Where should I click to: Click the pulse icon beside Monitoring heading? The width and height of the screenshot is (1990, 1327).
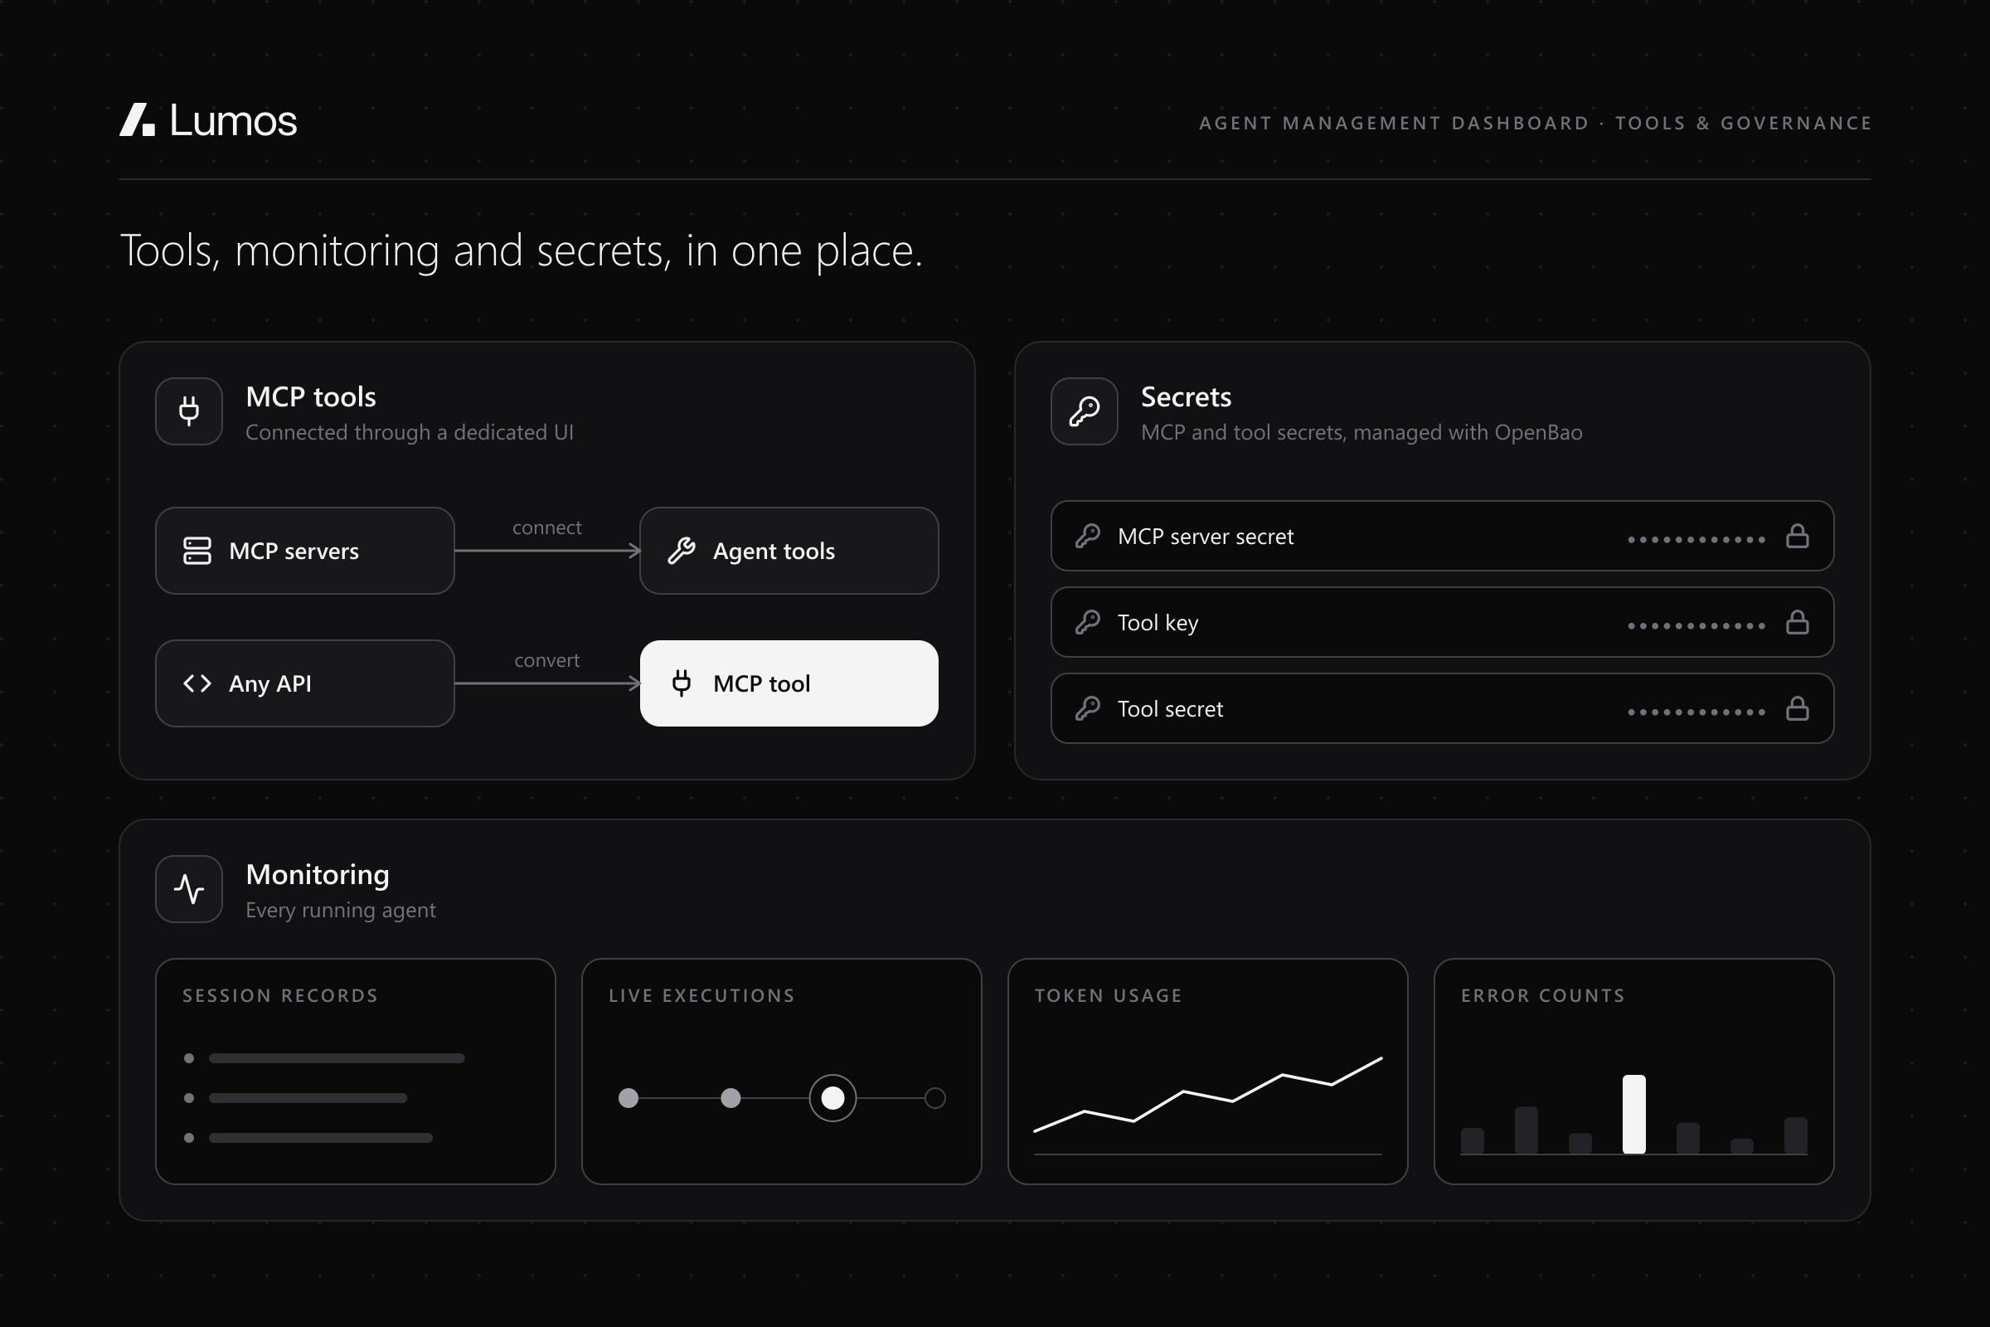click(189, 888)
